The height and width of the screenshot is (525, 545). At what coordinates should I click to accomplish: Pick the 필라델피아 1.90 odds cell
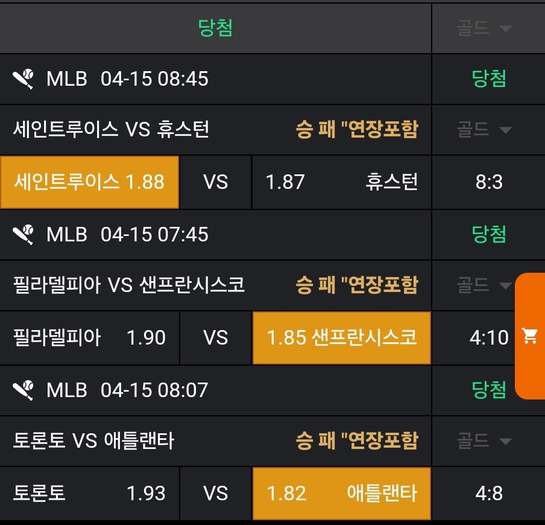(90, 337)
